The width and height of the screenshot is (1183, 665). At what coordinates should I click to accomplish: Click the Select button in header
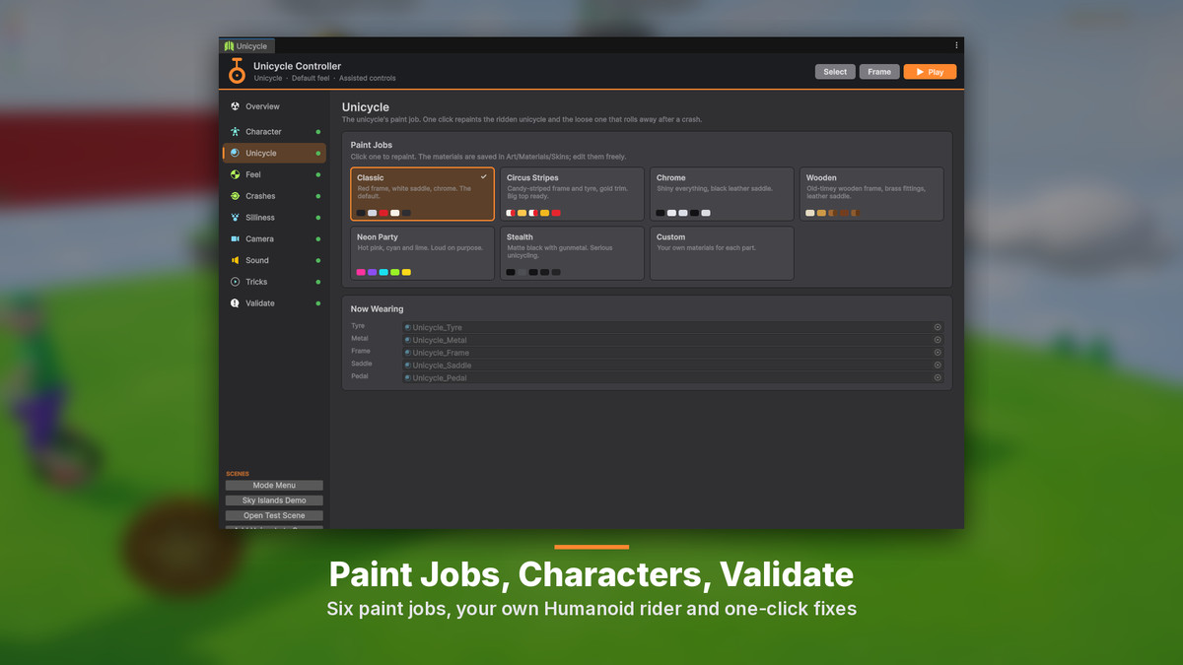835,72
